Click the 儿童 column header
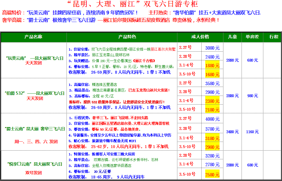This screenshot has height=181, width=282. [232, 37]
